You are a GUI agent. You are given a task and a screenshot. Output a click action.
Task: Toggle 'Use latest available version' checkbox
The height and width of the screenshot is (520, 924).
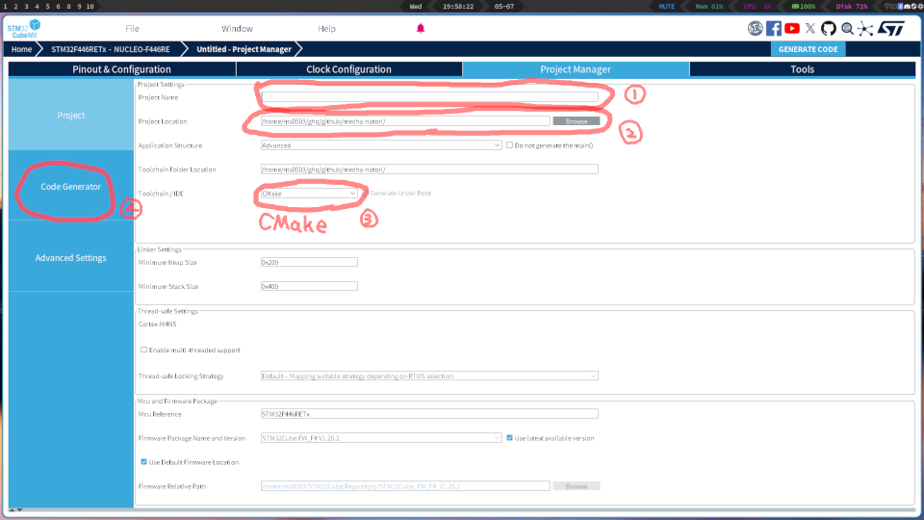510,438
